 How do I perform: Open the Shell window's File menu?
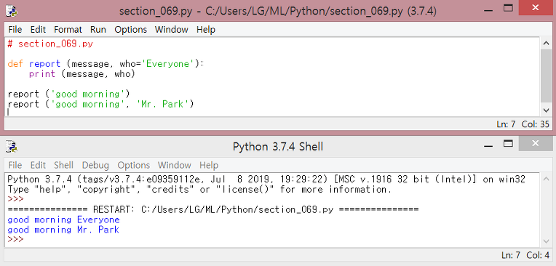[x=15, y=166]
